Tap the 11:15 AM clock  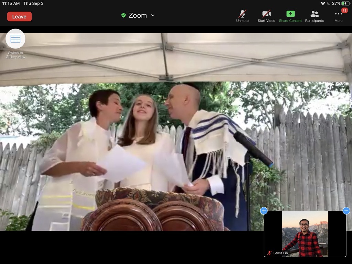coord(11,3)
